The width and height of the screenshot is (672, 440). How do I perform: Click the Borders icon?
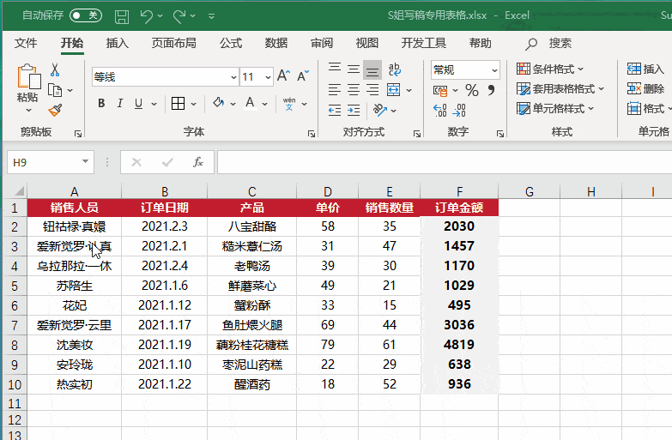tap(178, 103)
